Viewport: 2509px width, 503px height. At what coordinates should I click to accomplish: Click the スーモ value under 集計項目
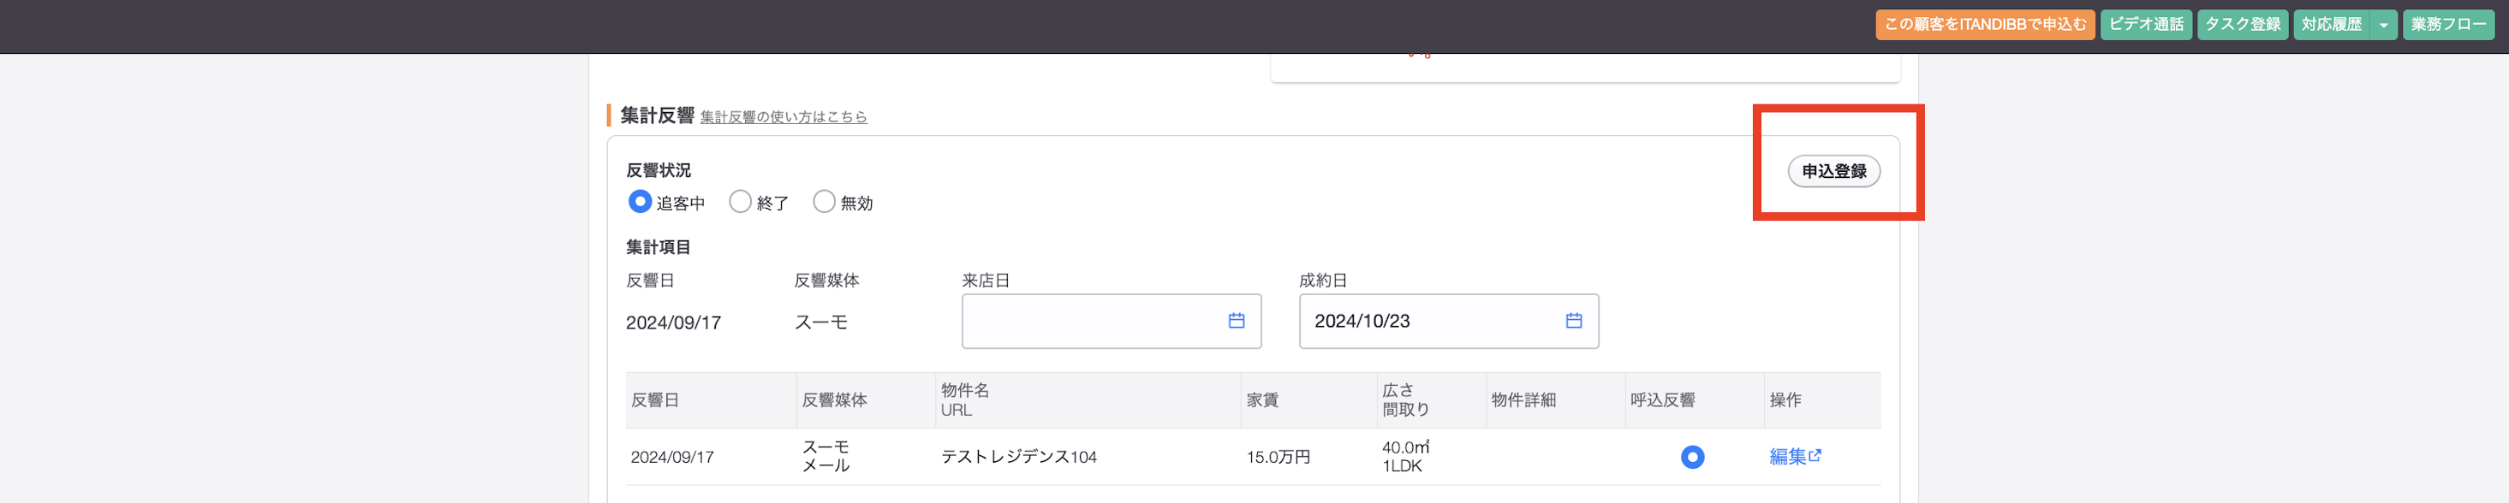[x=820, y=322]
